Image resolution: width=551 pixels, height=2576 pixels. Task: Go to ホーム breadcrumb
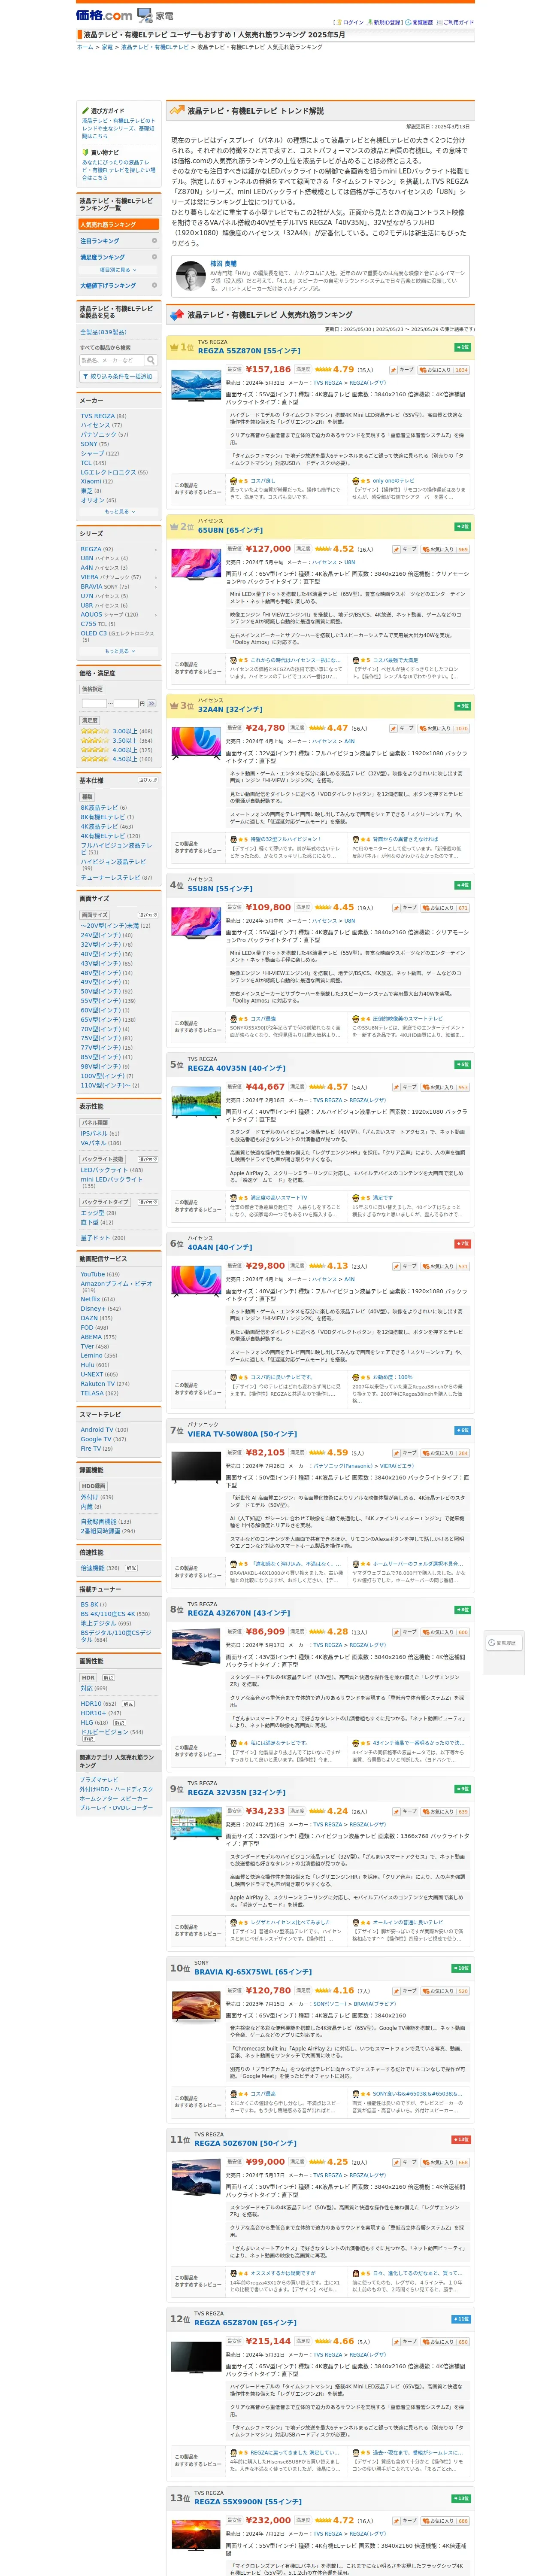[x=85, y=47]
